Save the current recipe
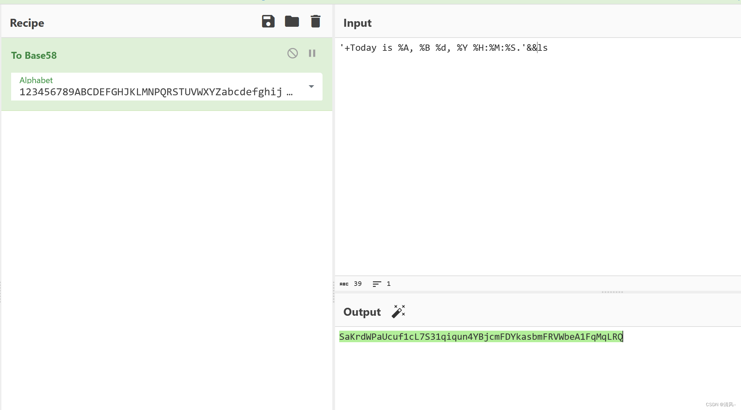Viewport: 741px width, 410px height. [x=268, y=22]
